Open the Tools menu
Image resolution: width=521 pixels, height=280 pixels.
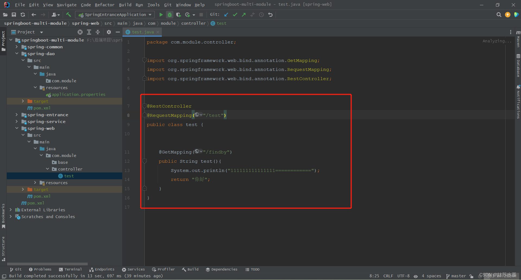click(153, 5)
